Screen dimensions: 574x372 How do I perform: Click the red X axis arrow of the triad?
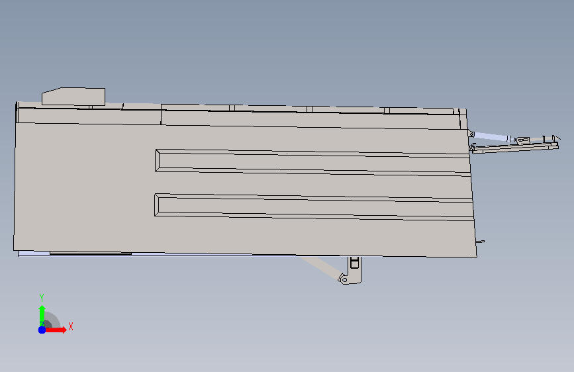[x=56, y=330]
